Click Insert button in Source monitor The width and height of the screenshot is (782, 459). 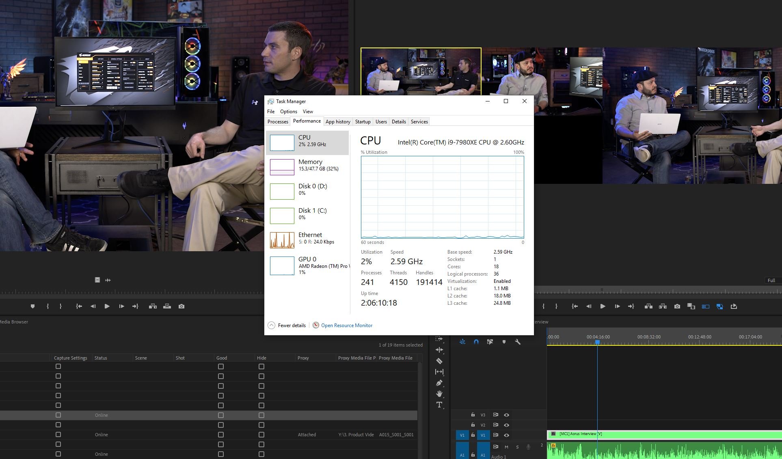pos(153,306)
